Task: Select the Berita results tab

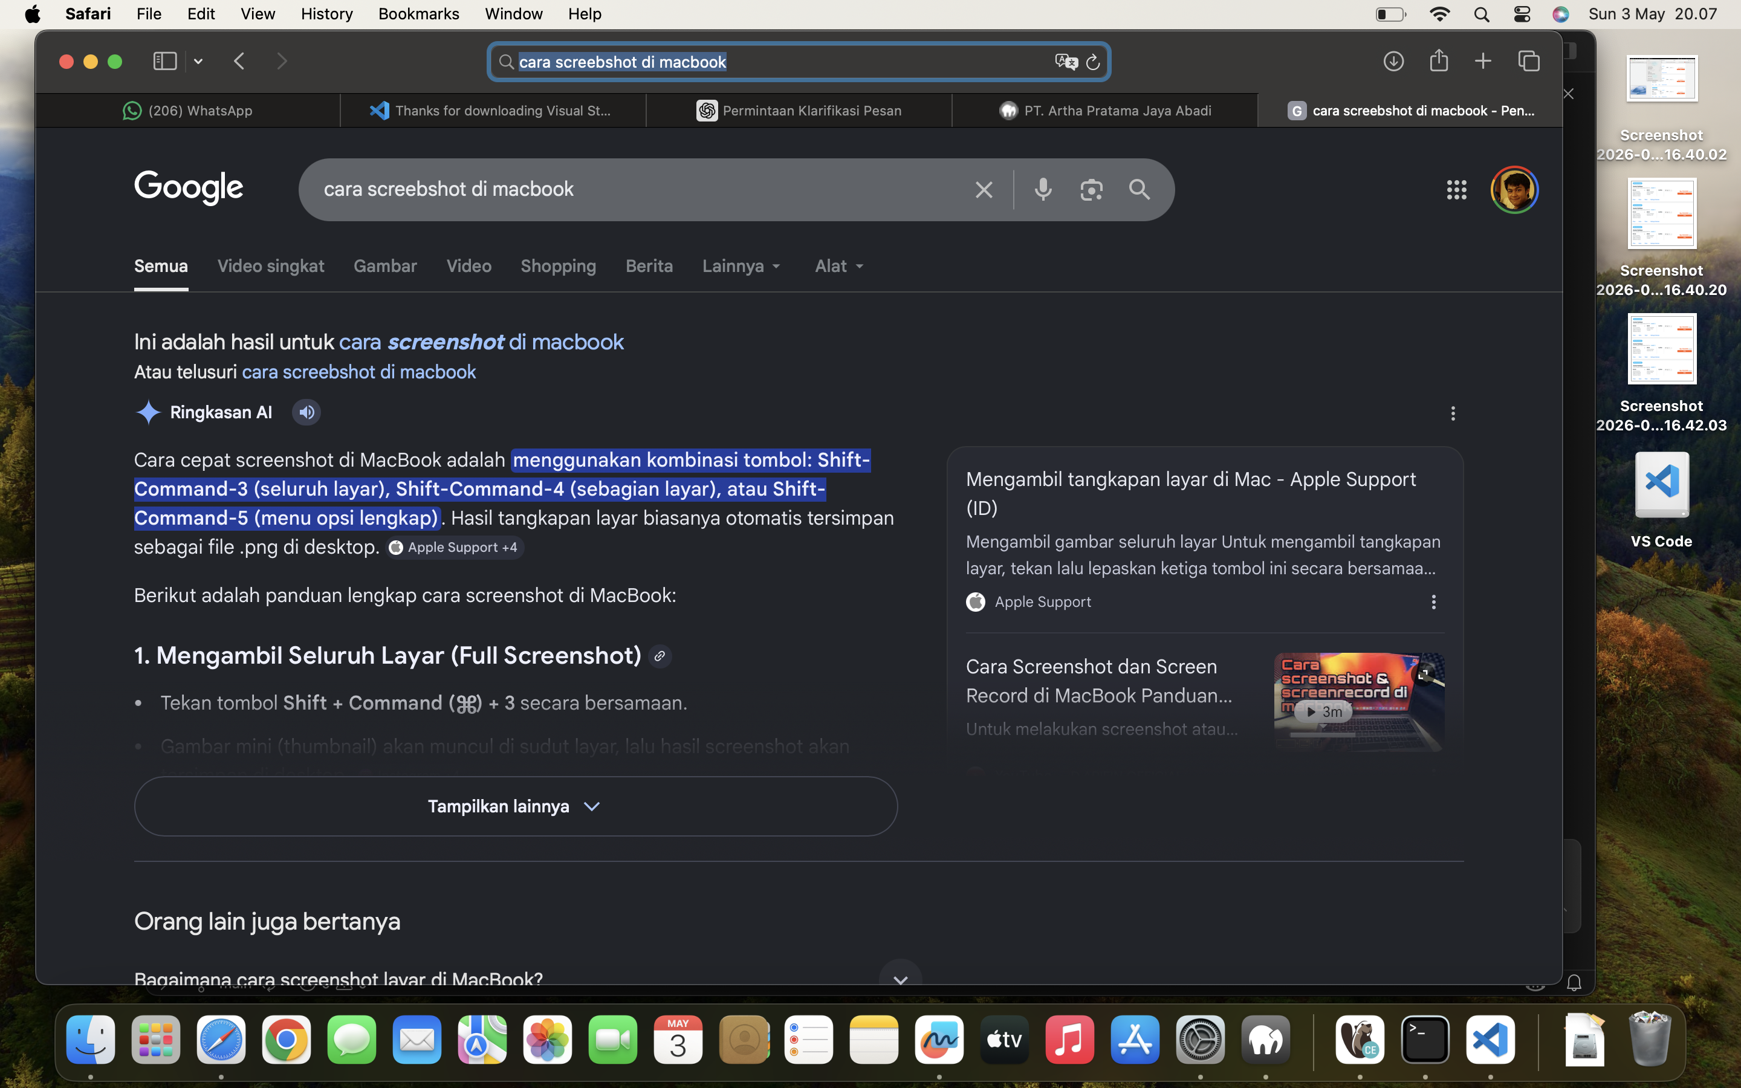Action: click(649, 266)
